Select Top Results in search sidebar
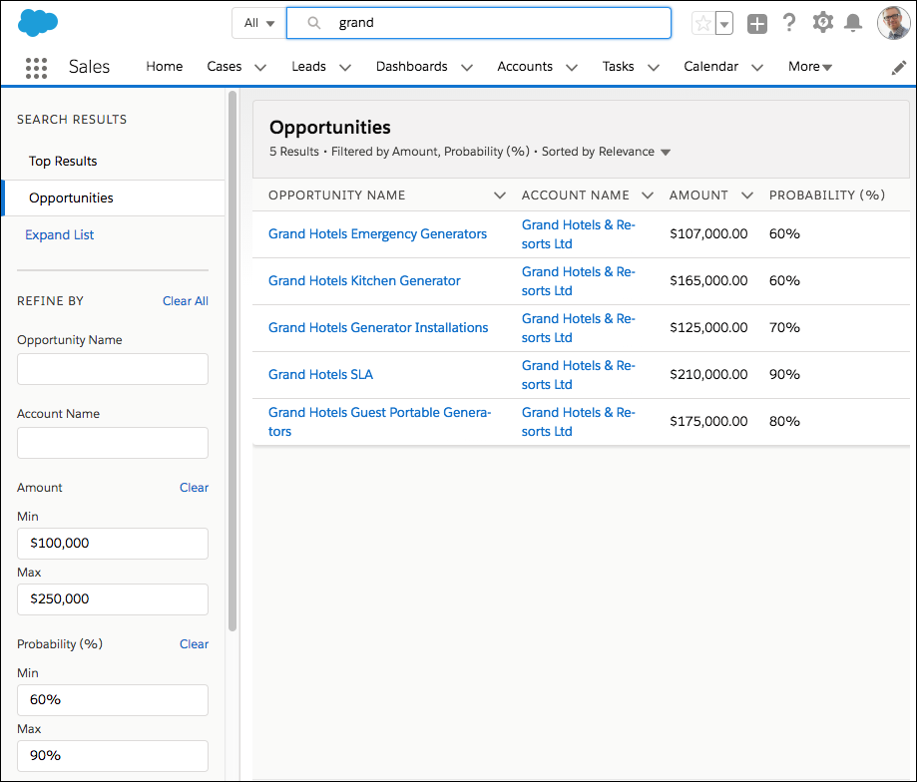Image resolution: width=917 pixels, height=782 pixels. coord(63,162)
